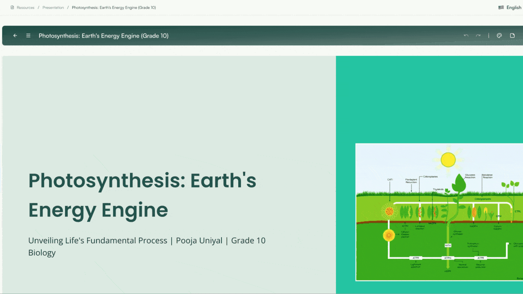
Task: Click the flag icon beside English
Action: (501, 7)
